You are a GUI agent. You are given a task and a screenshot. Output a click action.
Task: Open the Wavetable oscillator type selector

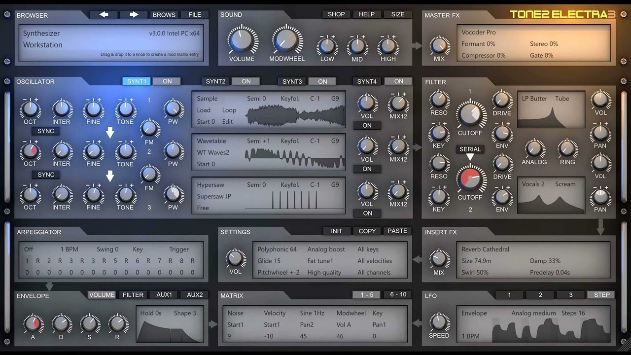click(210, 141)
